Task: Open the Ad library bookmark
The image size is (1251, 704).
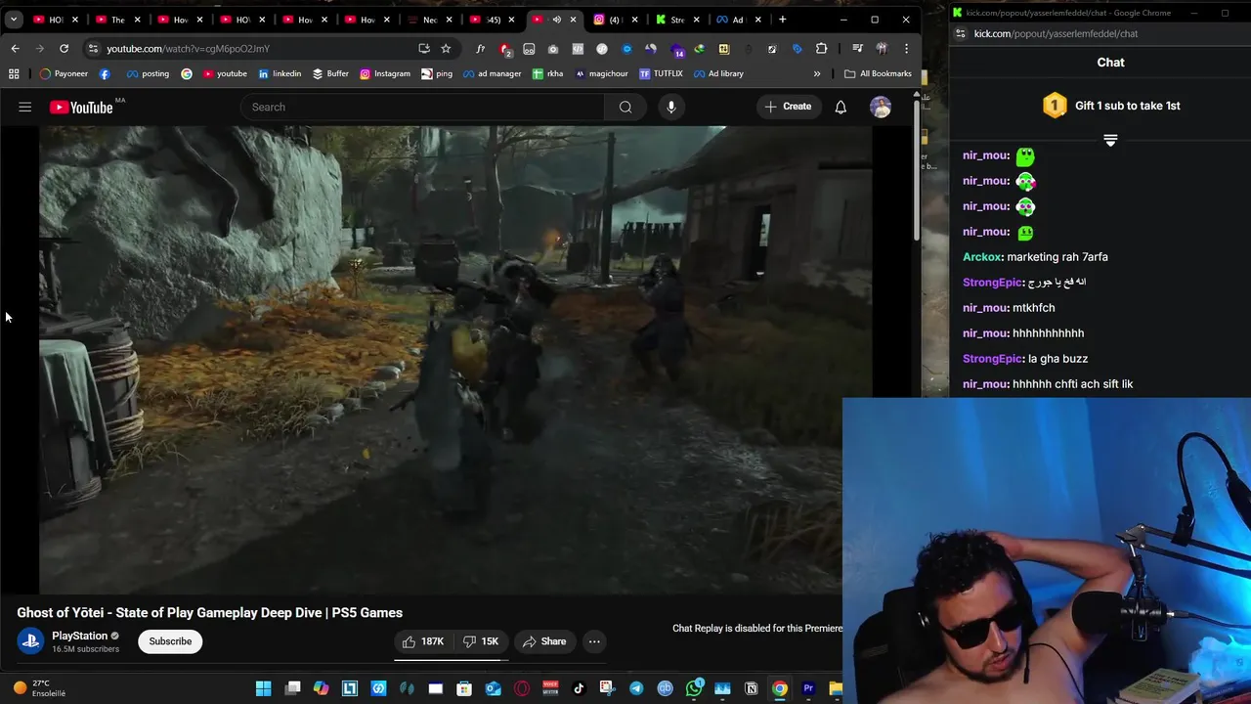Action: click(x=717, y=73)
